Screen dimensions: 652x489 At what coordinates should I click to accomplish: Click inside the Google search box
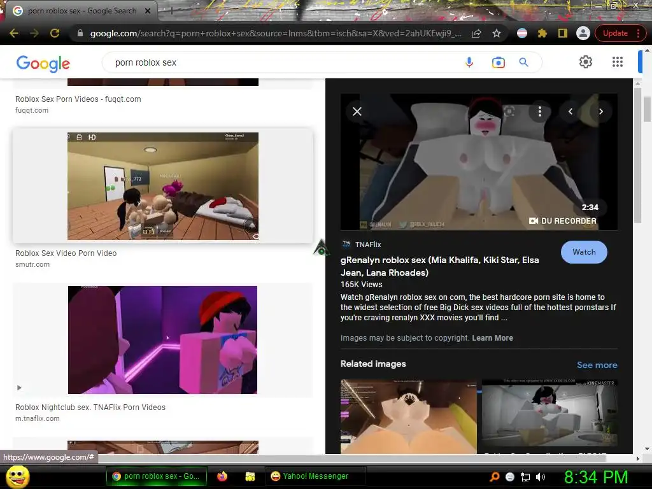coord(283,62)
